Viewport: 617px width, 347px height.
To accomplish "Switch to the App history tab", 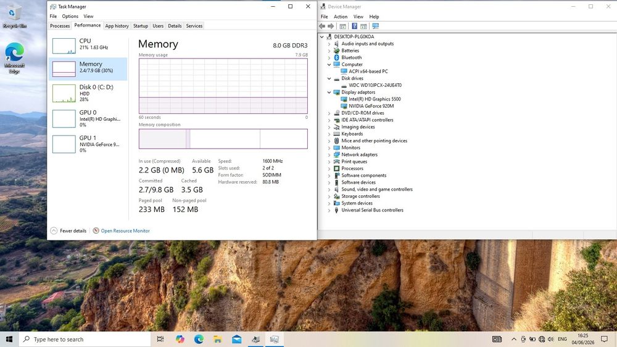I will pos(117,26).
